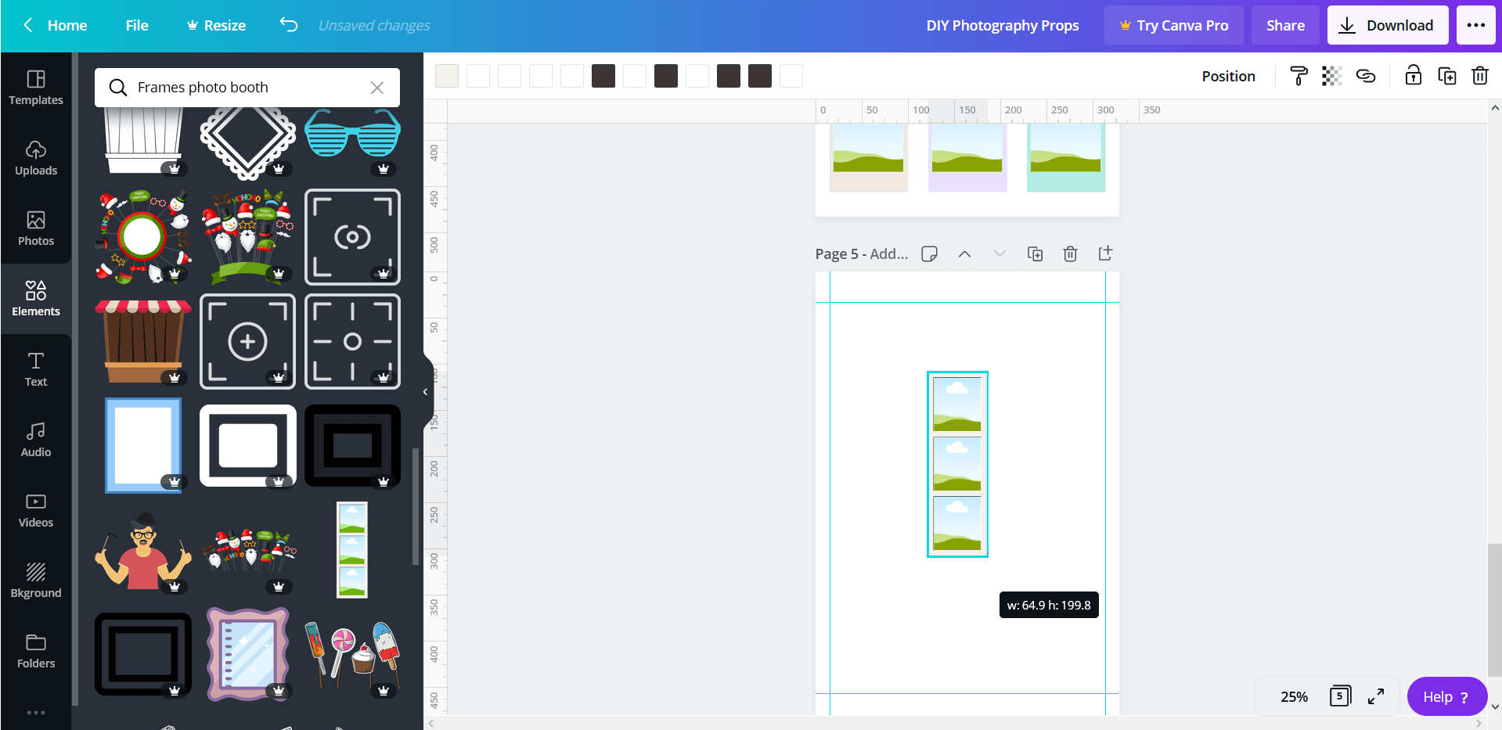Lock the selected frame element
Image resolution: width=1502 pixels, height=730 pixels.
[x=1413, y=75]
